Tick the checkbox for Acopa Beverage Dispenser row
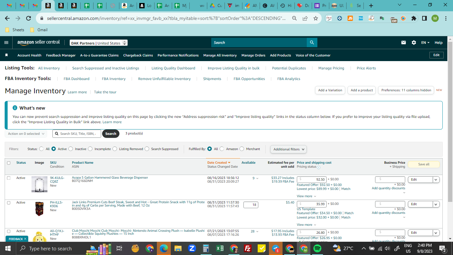 9,178
